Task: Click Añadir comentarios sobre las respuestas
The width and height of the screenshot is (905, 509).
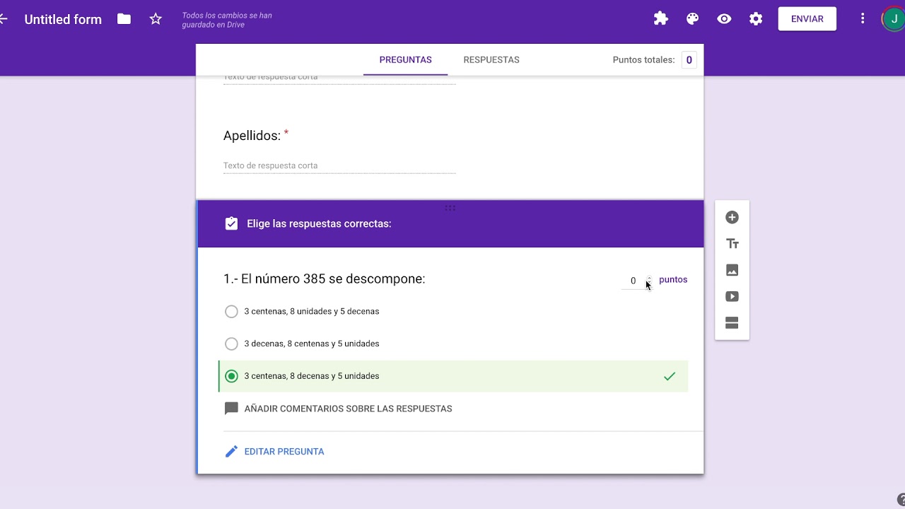Action: tap(348, 409)
